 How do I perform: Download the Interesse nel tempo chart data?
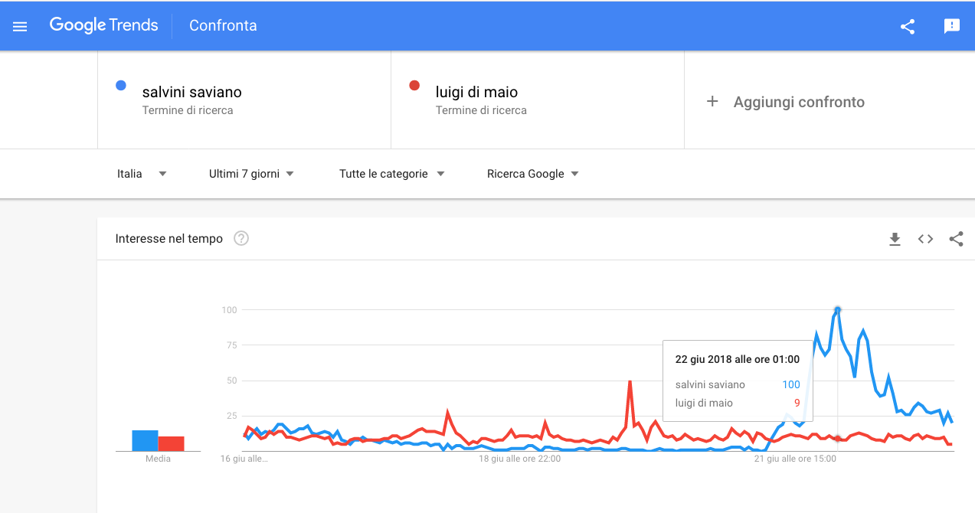895,239
